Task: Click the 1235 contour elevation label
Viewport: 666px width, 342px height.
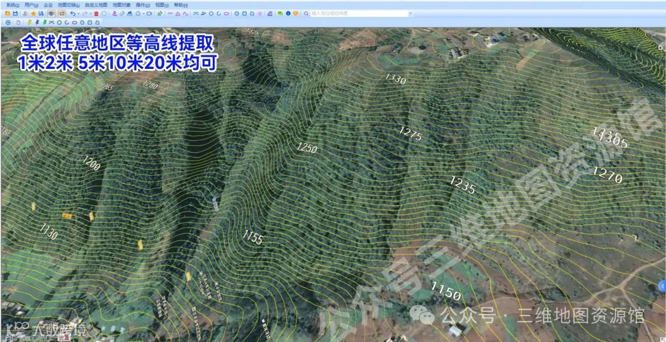Action: coord(462,185)
